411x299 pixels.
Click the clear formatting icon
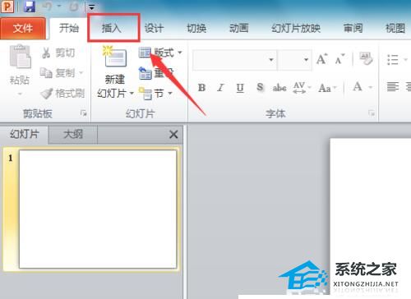366,58
